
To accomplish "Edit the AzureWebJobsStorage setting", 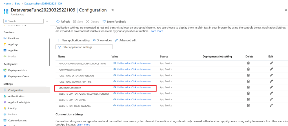I will [271, 69].
